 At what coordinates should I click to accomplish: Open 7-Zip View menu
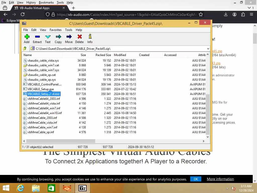pyautogui.click(x=43, y=30)
